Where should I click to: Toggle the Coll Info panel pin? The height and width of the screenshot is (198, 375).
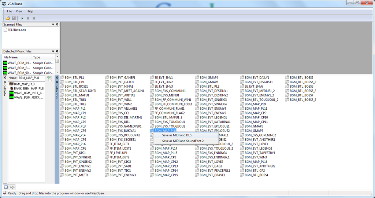[x=5, y=82]
